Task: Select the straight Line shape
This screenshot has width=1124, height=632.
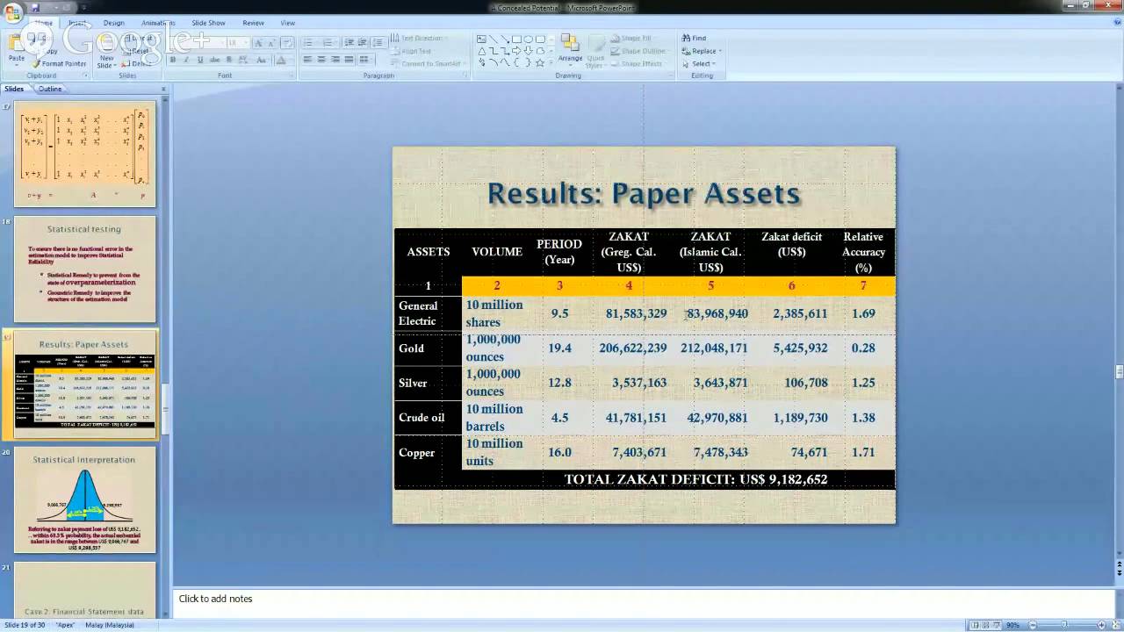Action: [494, 39]
